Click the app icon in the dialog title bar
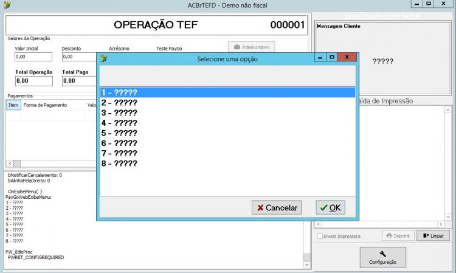Screen dimensions: 456x273 103,59
